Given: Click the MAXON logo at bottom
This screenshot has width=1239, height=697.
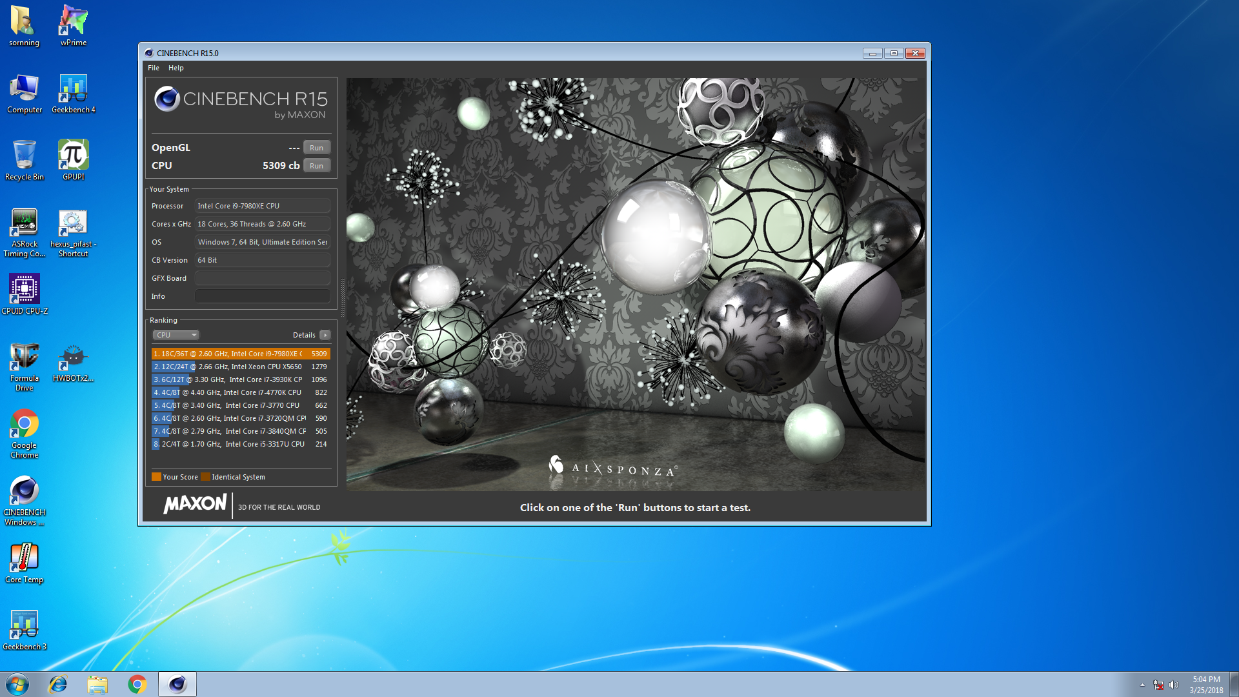Looking at the screenshot, I should 195,504.
